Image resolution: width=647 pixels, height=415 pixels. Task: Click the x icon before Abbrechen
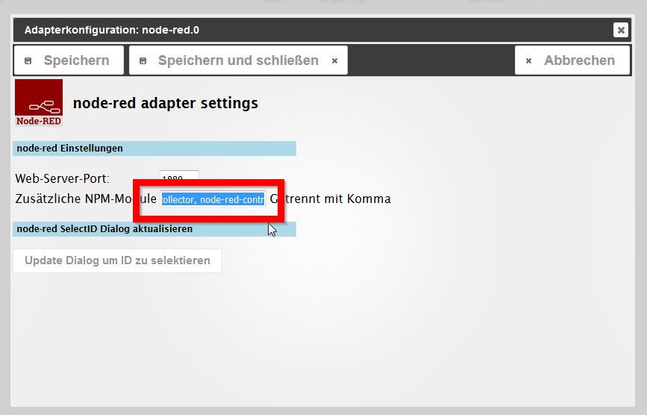528,60
